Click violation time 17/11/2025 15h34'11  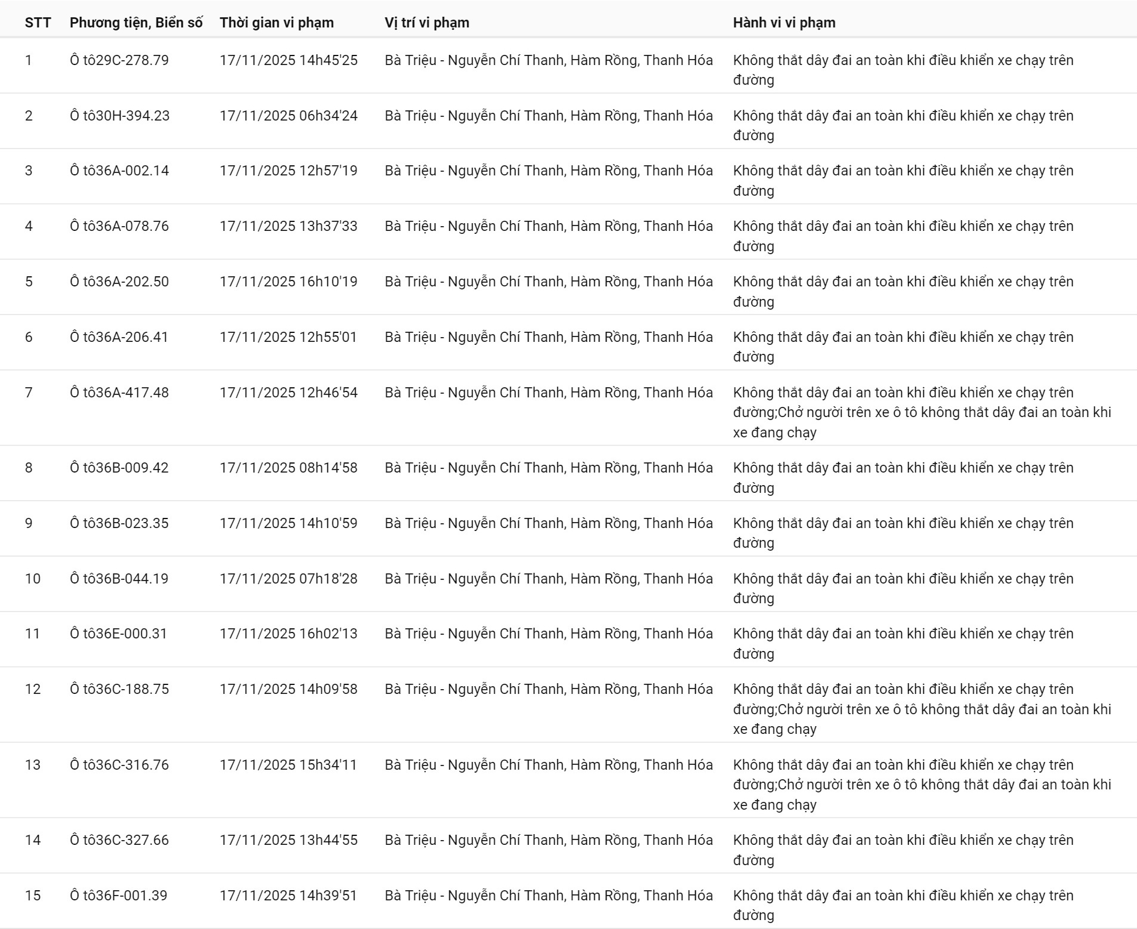point(288,765)
